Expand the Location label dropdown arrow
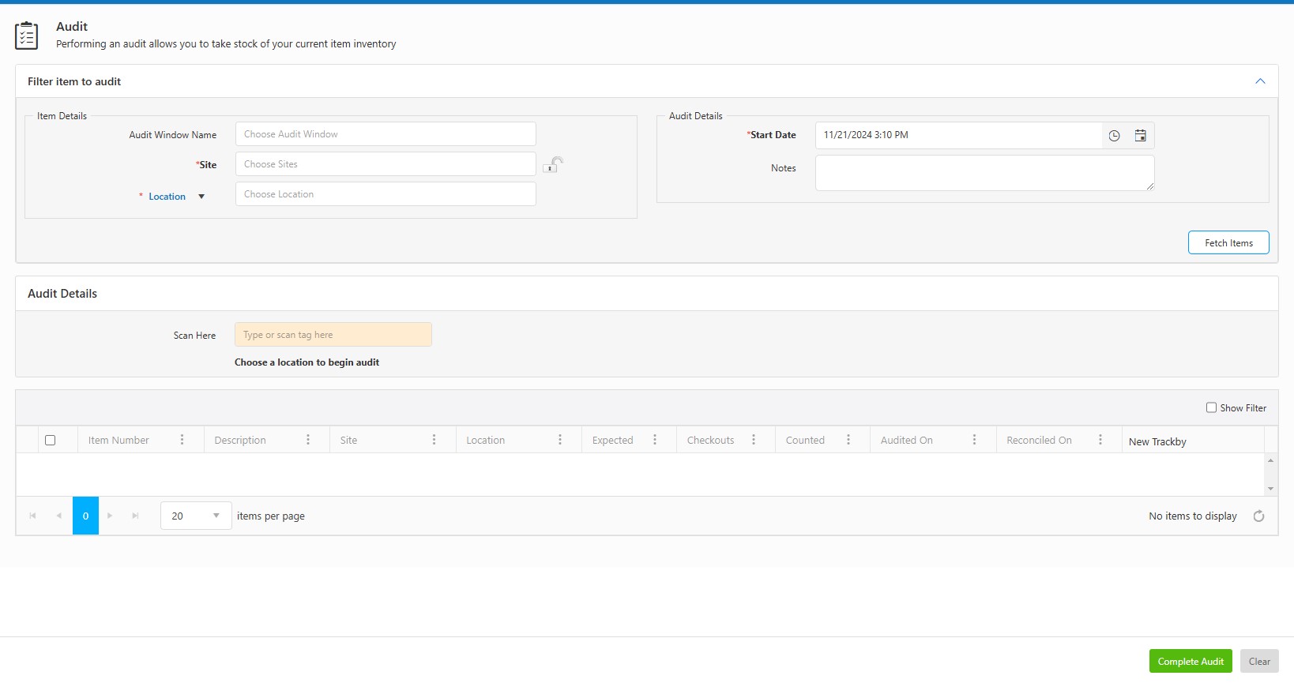 (x=201, y=197)
